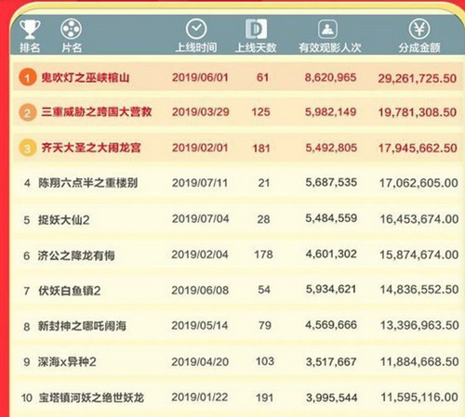Click the days value 191
This screenshot has width=465, height=417.
pyautogui.click(x=265, y=397)
